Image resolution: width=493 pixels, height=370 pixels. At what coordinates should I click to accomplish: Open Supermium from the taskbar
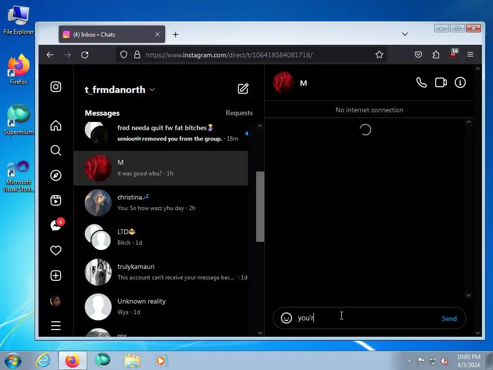click(x=103, y=360)
